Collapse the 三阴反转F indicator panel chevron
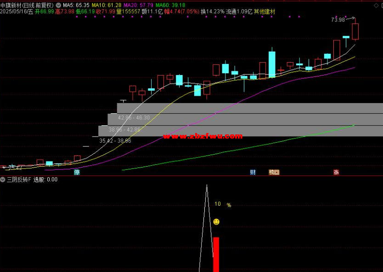Image resolution: width=383 pixels, height=272 pixels. point(3,179)
